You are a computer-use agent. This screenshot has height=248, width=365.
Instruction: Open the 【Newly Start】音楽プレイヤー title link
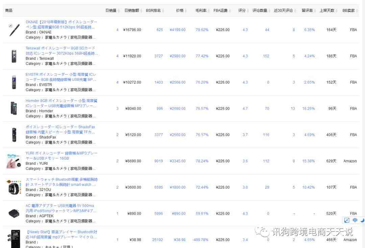point(61,235)
